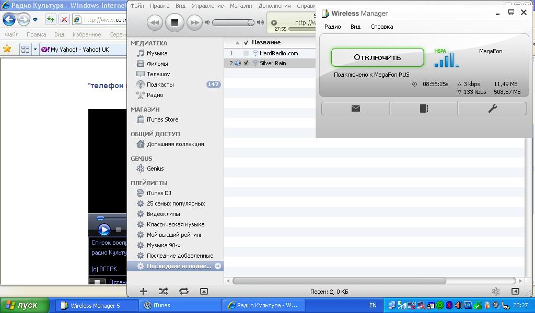Image resolution: width=535 pixels, height=313 pixels.
Task: Open messages envelope in Wireless Manager
Action: [x=355, y=109]
